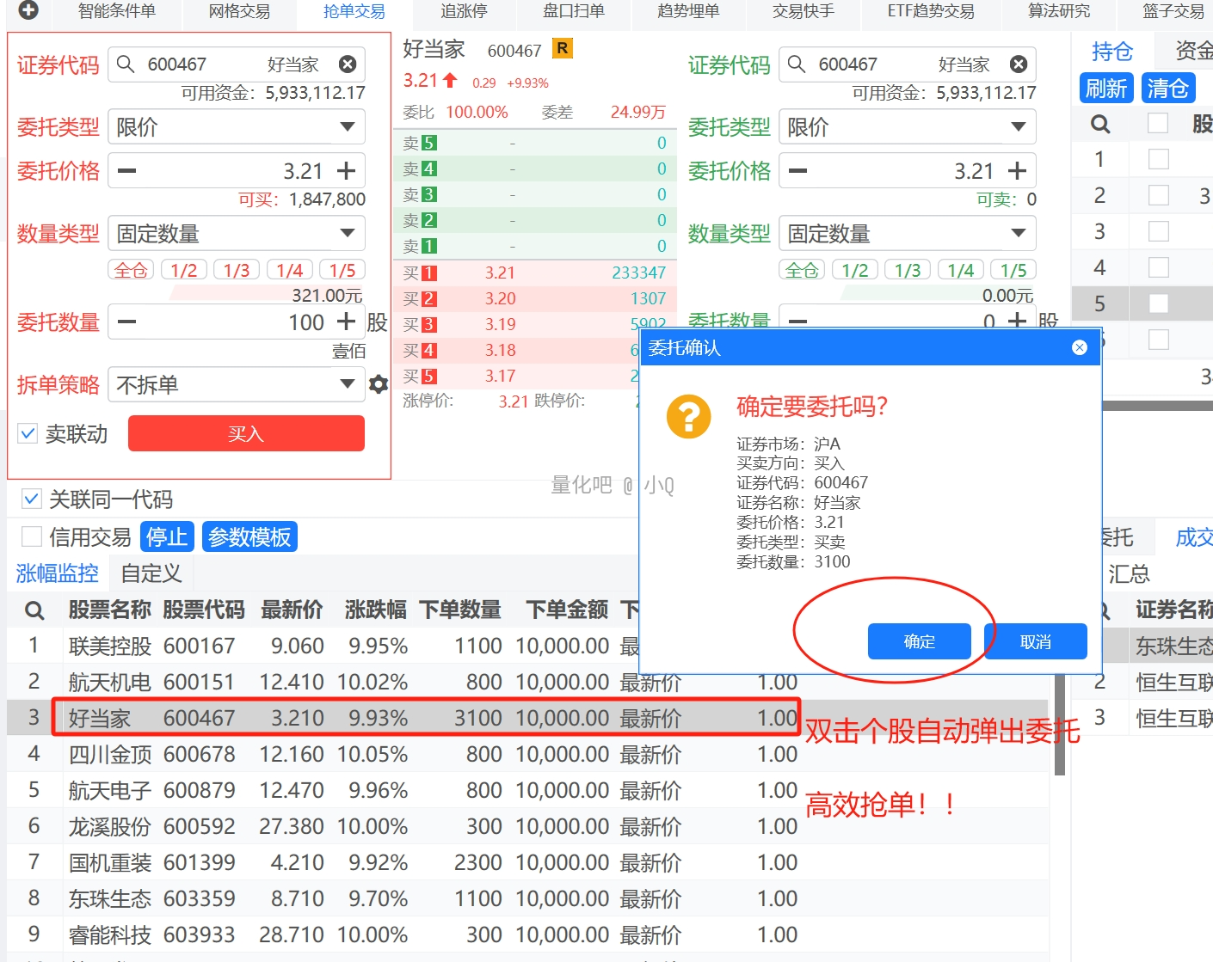Select the 联美控股 row in the list
The image size is (1213, 962).
coord(110,646)
